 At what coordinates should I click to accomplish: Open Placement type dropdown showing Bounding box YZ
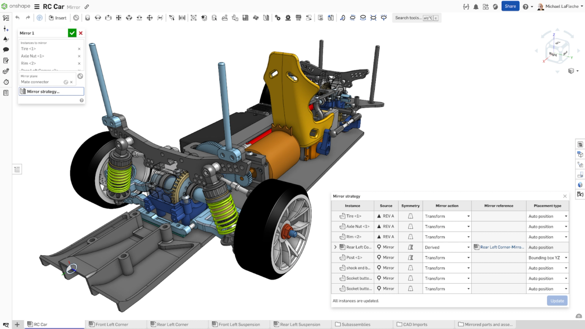click(547, 258)
